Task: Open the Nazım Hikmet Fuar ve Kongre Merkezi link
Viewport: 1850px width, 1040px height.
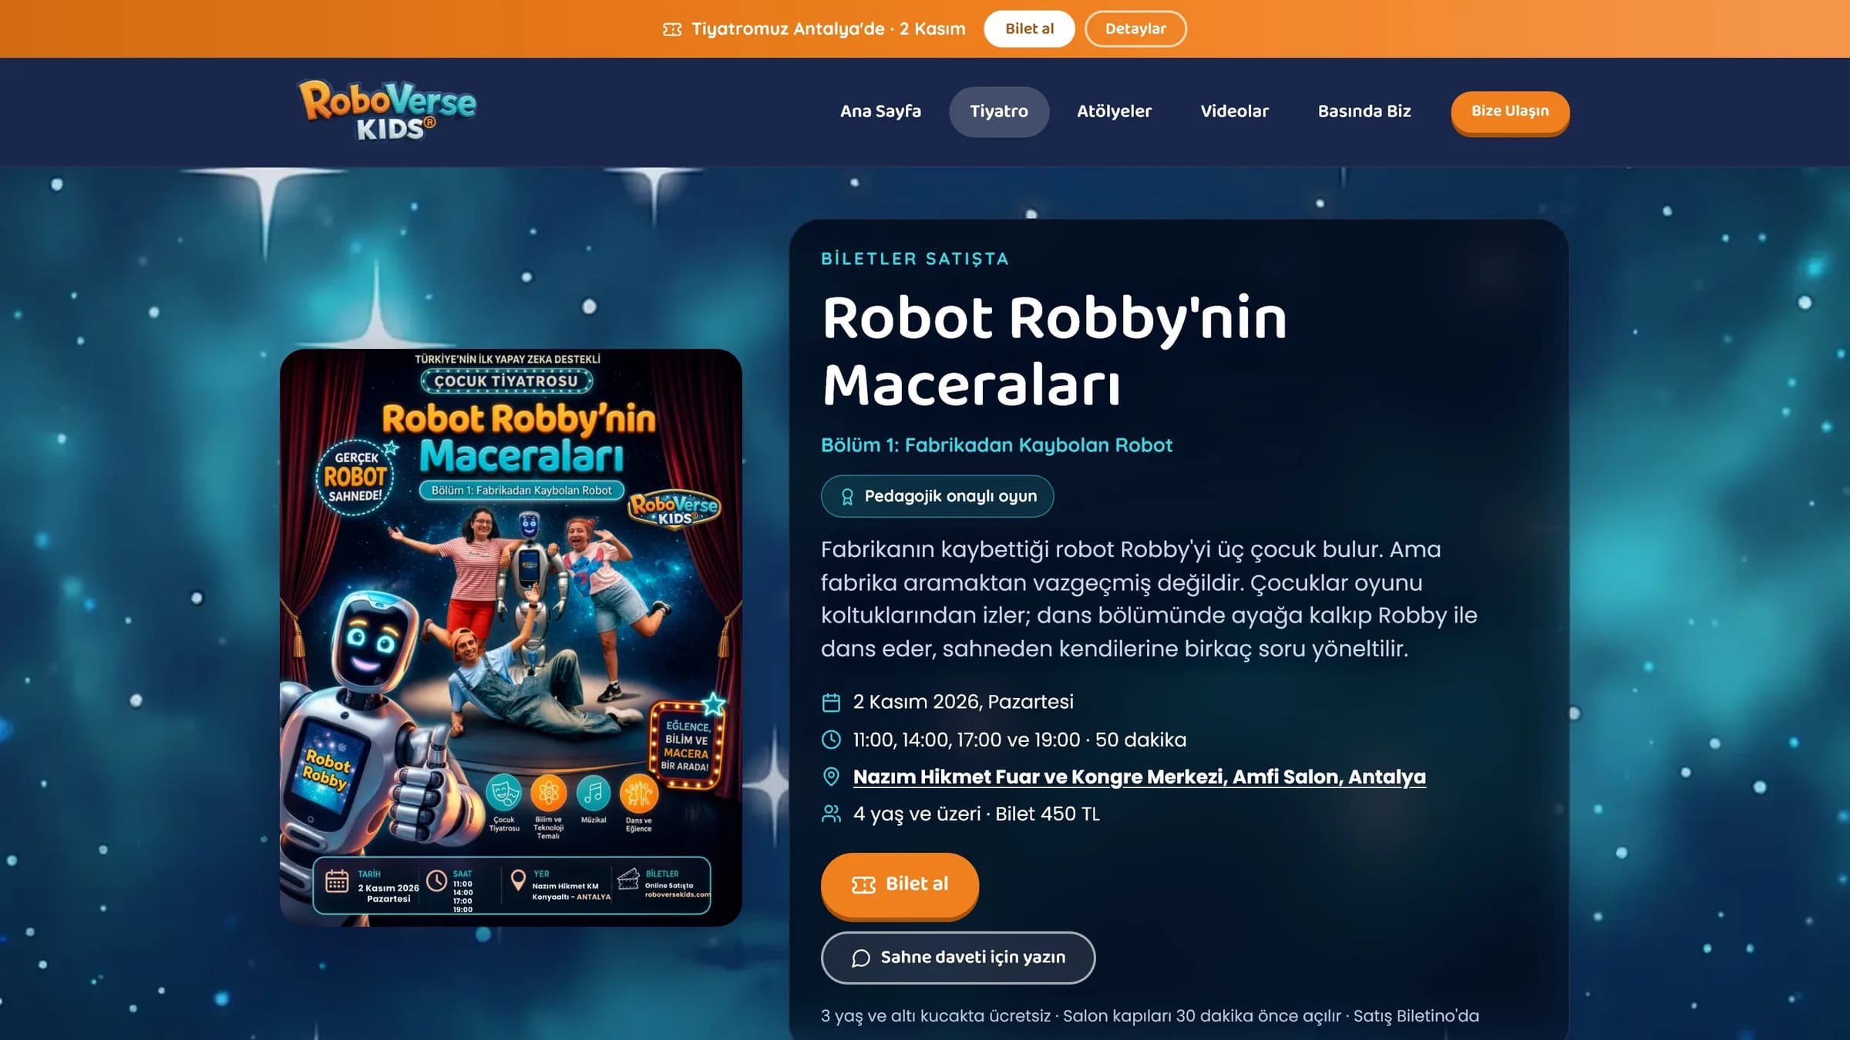Action: pos(1139,777)
